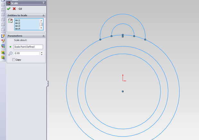Select the red plus pencil icon
This screenshot has width=199, height=140.
(3, 41)
